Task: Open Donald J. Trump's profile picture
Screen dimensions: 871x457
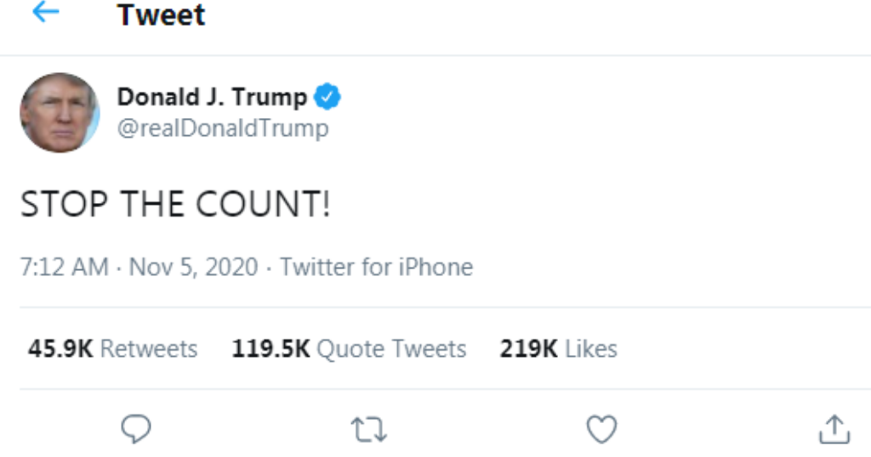Action: (60, 113)
